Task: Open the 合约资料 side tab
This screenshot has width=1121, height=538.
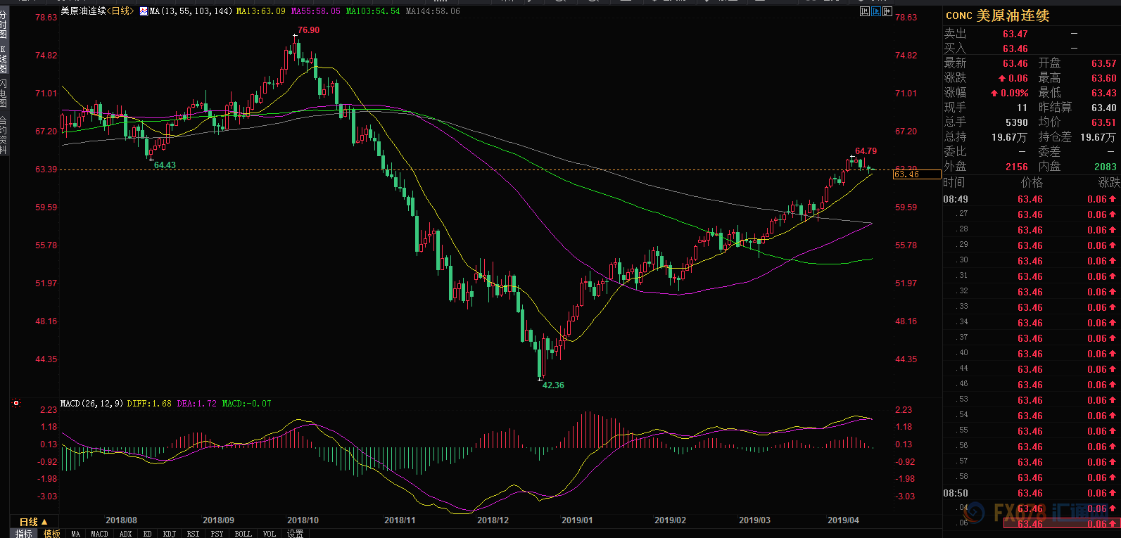Action: pyautogui.click(x=4, y=135)
